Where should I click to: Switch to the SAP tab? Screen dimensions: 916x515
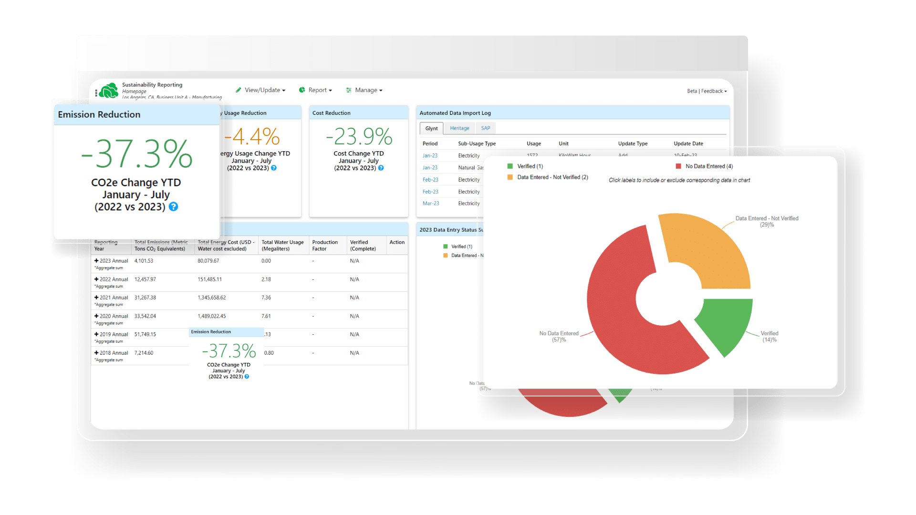point(486,128)
